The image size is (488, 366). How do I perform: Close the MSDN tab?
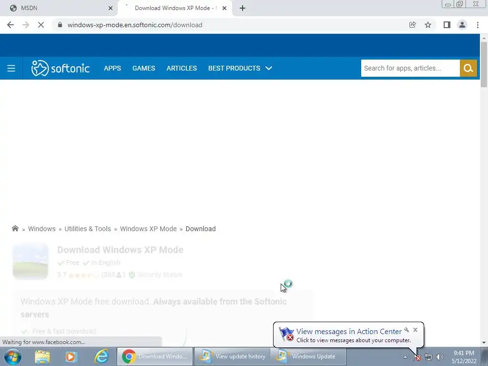click(x=111, y=8)
